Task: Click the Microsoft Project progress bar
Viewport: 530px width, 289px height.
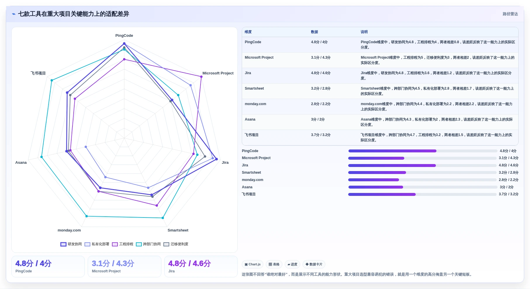Action: [422, 158]
